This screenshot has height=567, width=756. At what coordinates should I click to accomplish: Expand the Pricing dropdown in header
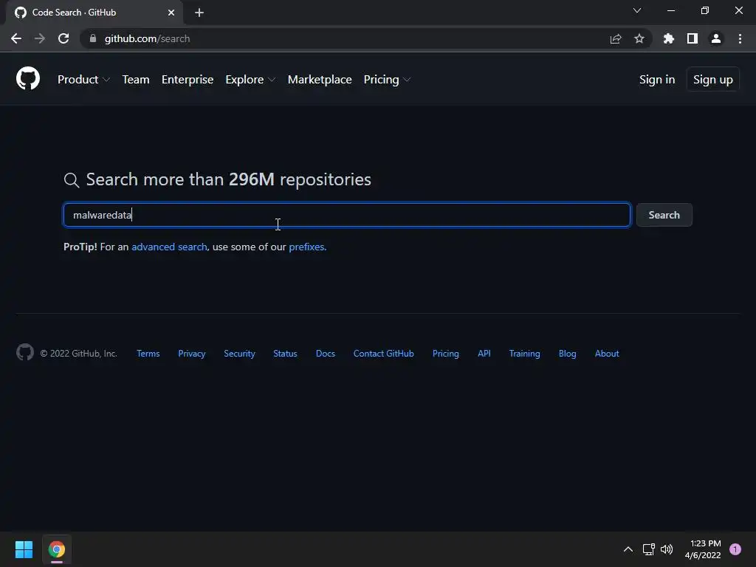387,80
